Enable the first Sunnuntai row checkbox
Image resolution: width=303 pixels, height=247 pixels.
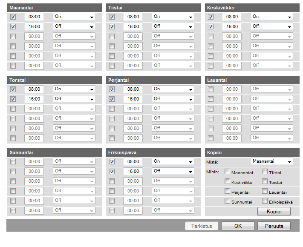point(13,162)
